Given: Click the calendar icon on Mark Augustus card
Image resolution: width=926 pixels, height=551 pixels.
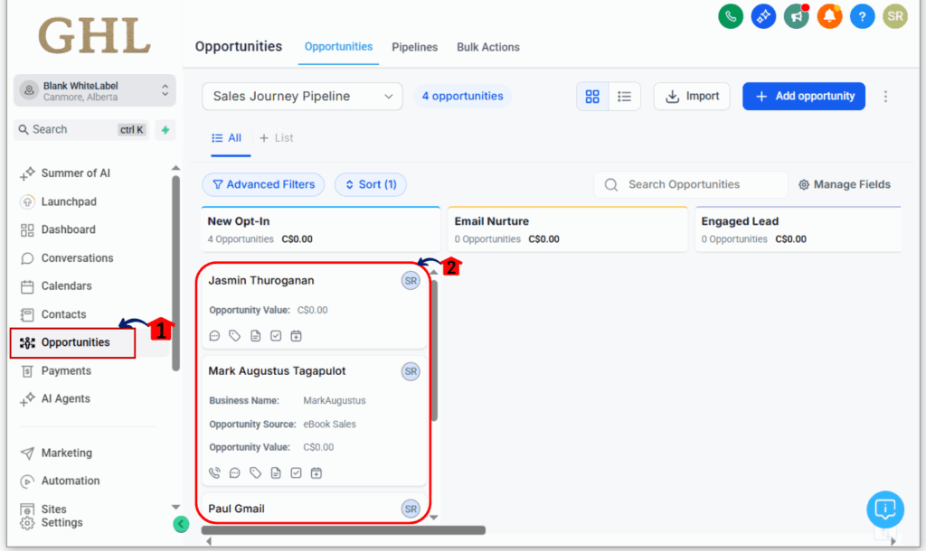Looking at the screenshot, I should point(317,472).
